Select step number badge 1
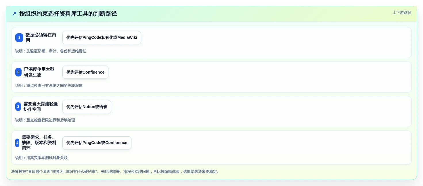 coord(19,38)
